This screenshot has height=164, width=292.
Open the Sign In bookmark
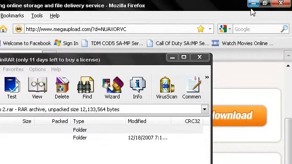(x=66, y=43)
